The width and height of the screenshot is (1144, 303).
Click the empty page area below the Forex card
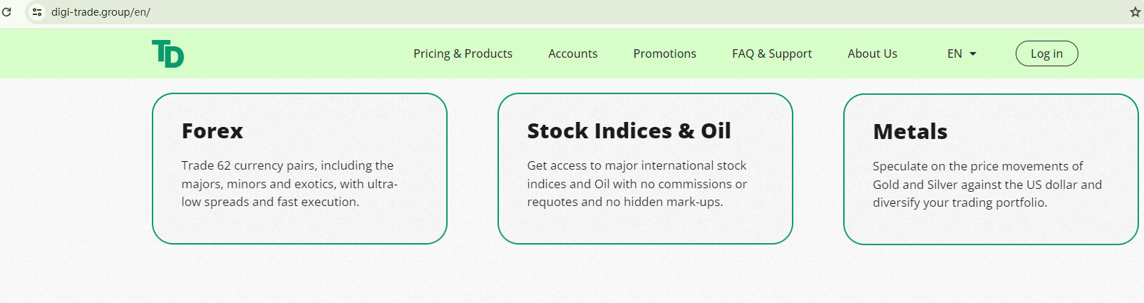tap(299, 274)
